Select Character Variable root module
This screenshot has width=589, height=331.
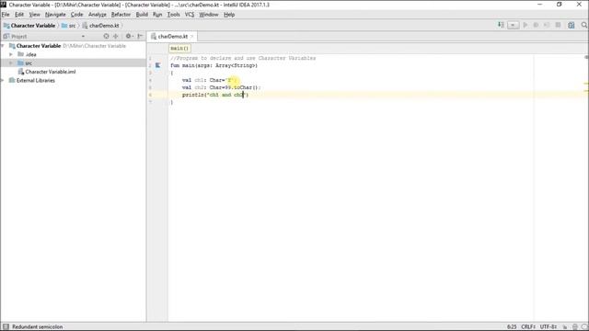35,46
